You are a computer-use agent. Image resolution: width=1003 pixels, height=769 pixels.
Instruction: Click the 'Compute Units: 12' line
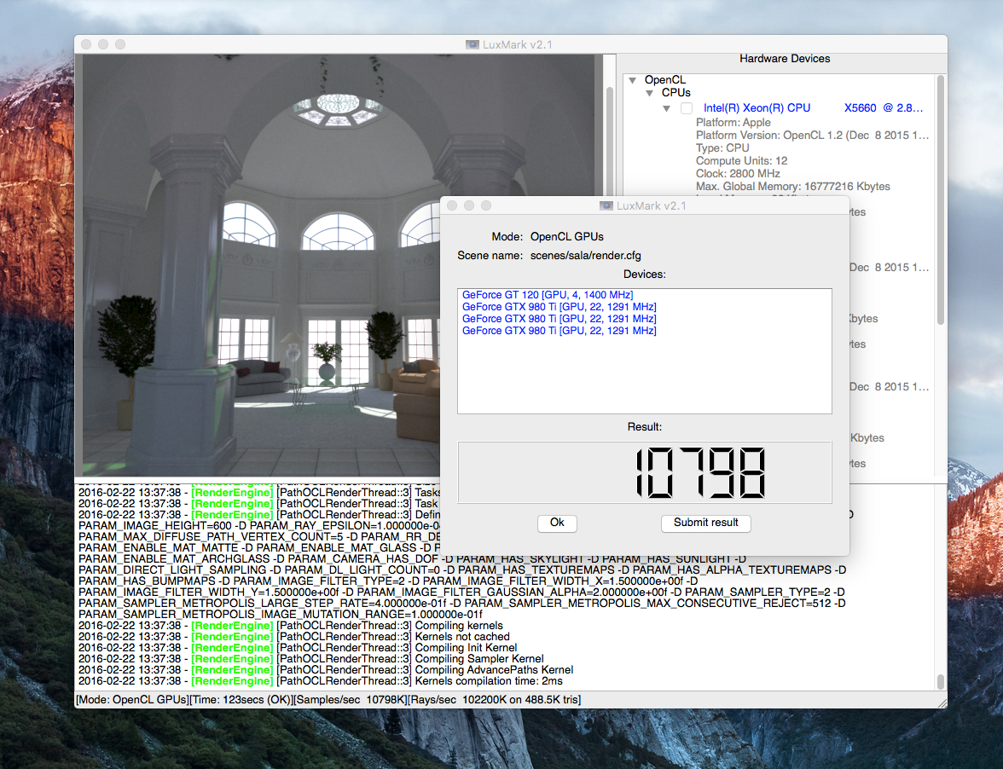[x=741, y=161]
